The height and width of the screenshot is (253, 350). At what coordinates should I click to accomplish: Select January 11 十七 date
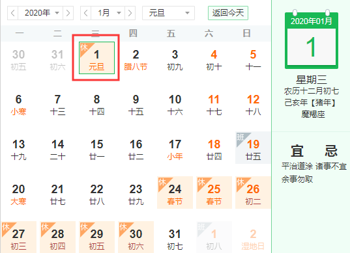click(214, 105)
